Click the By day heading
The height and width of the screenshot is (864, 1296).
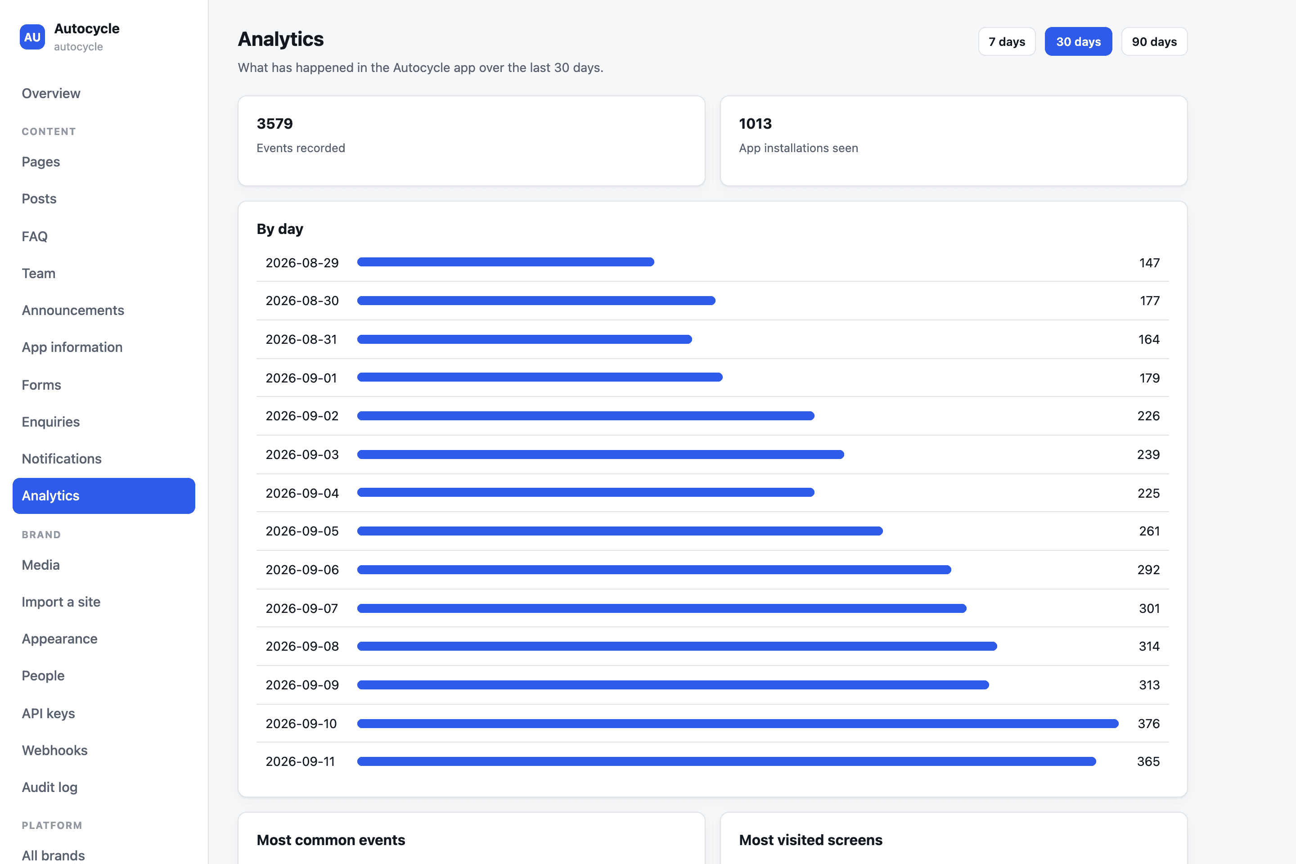[280, 229]
